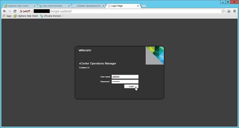Click the 'Custom UI' subtitle text
The width and height of the screenshot is (239, 128).
point(84,68)
